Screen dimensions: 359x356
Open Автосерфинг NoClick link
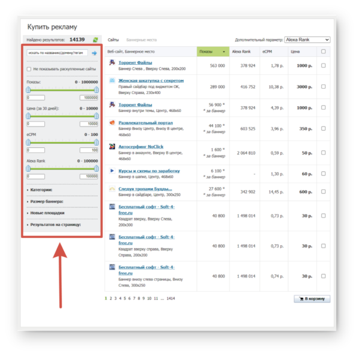click(x=141, y=147)
